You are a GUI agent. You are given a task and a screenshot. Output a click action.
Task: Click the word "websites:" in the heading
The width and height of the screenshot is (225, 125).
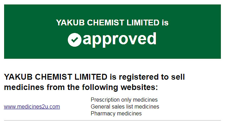139,87
